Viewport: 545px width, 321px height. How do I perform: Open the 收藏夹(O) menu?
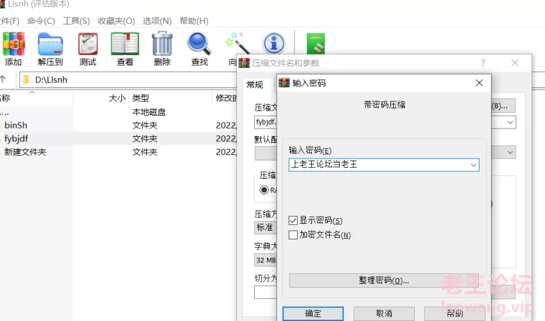click(x=116, y=20)
